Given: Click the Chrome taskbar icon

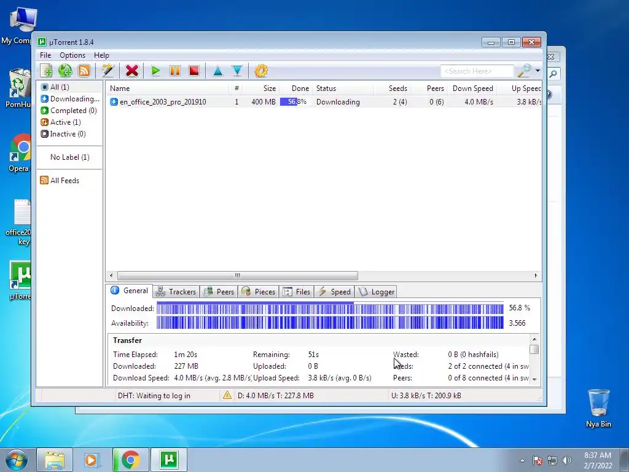Looking at the screenshot, I should click(x=130, y=460).
